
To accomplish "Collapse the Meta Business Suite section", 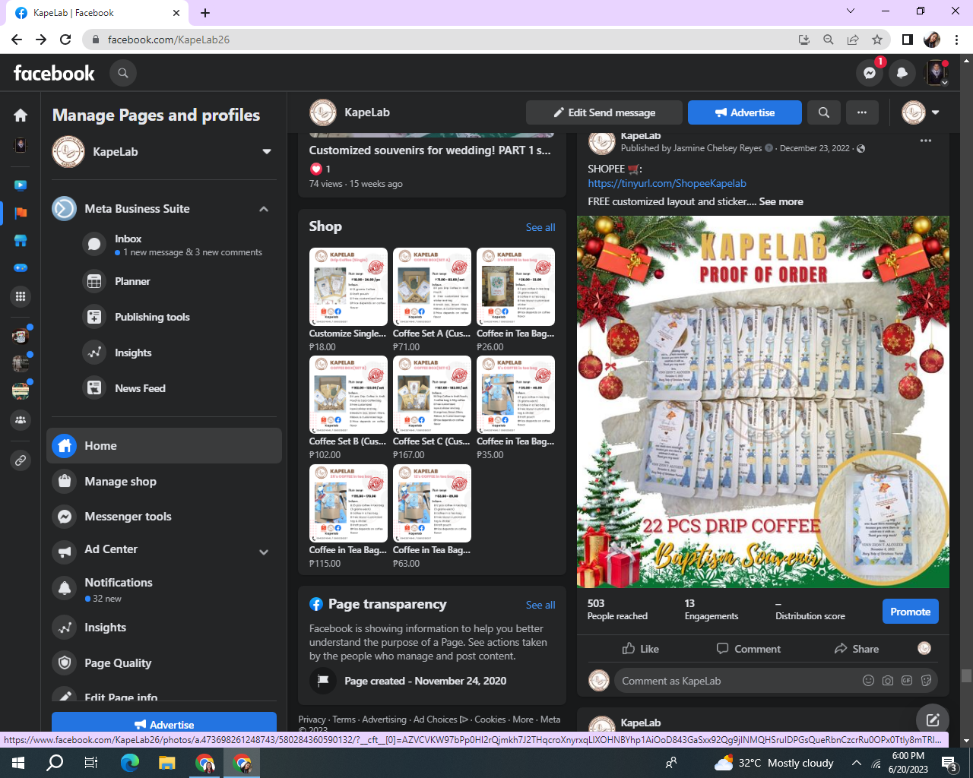I will coord(264,209).
